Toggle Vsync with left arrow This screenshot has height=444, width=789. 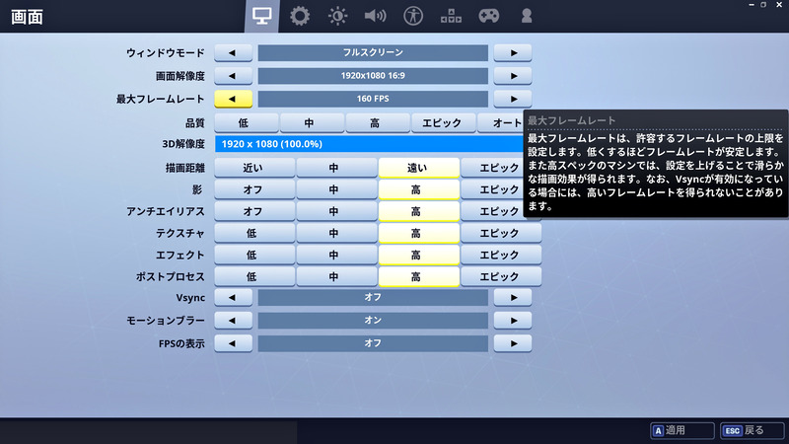233,298
